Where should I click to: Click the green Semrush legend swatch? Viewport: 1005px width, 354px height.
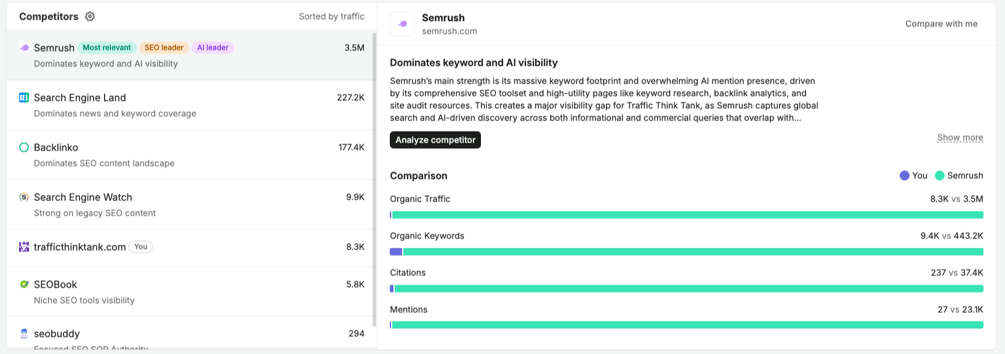[x=940, y=176]
